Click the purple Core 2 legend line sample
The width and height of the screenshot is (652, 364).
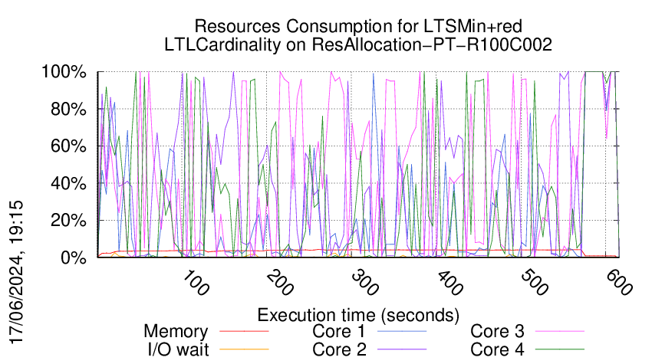[402, 349]
